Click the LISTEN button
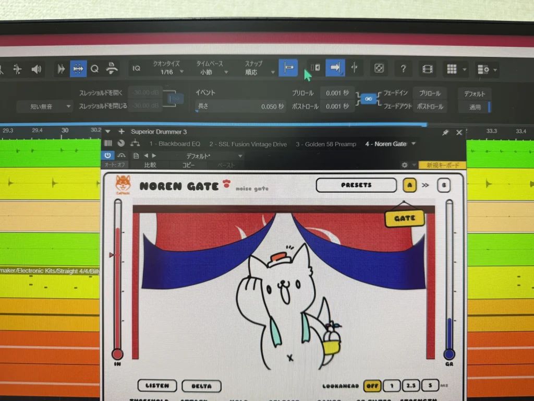This screenshot has height=401, width=534. pos(157,385)
